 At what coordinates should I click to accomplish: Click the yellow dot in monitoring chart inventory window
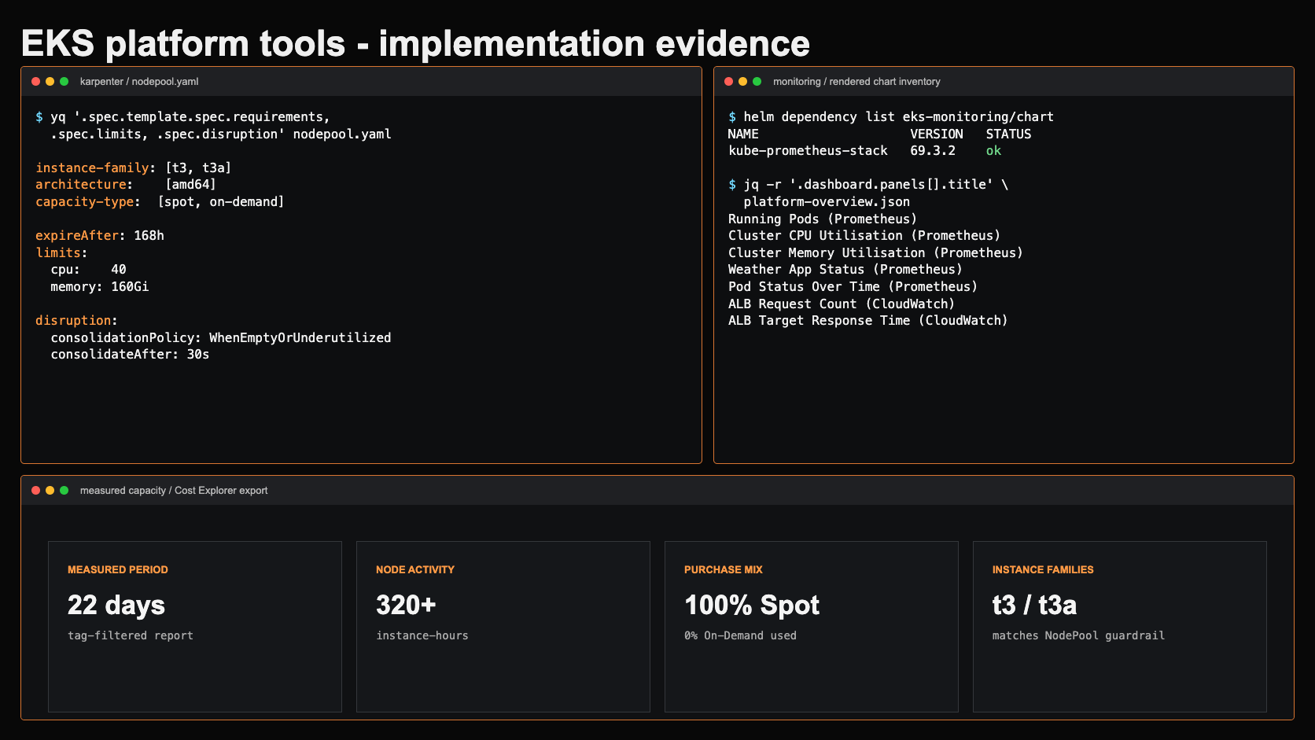(742, 82)
